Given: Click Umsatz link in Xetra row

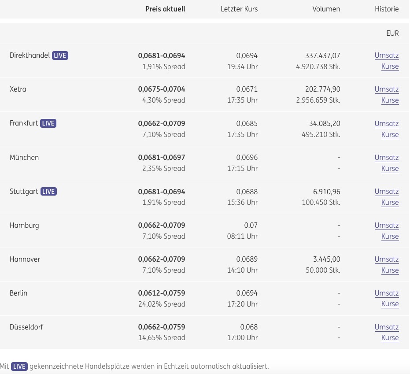Looking at the screenshot, I should coord(386,89).
